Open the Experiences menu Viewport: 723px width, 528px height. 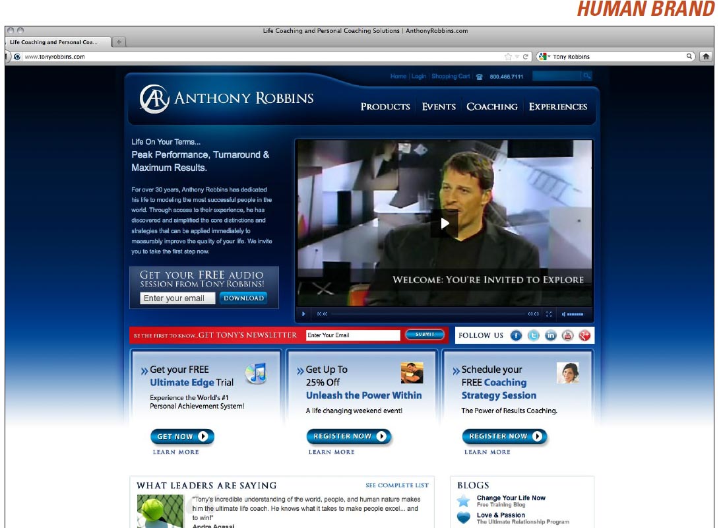(558, 106)
